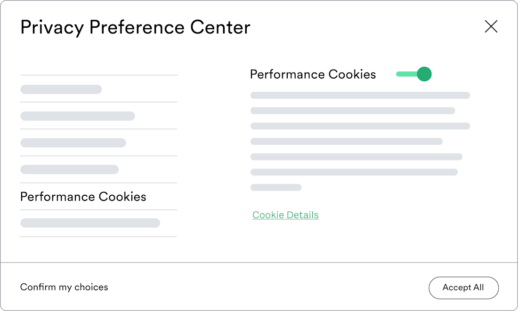Click the third description placeholder line
The image size is (518, 311).
(360, 126)
